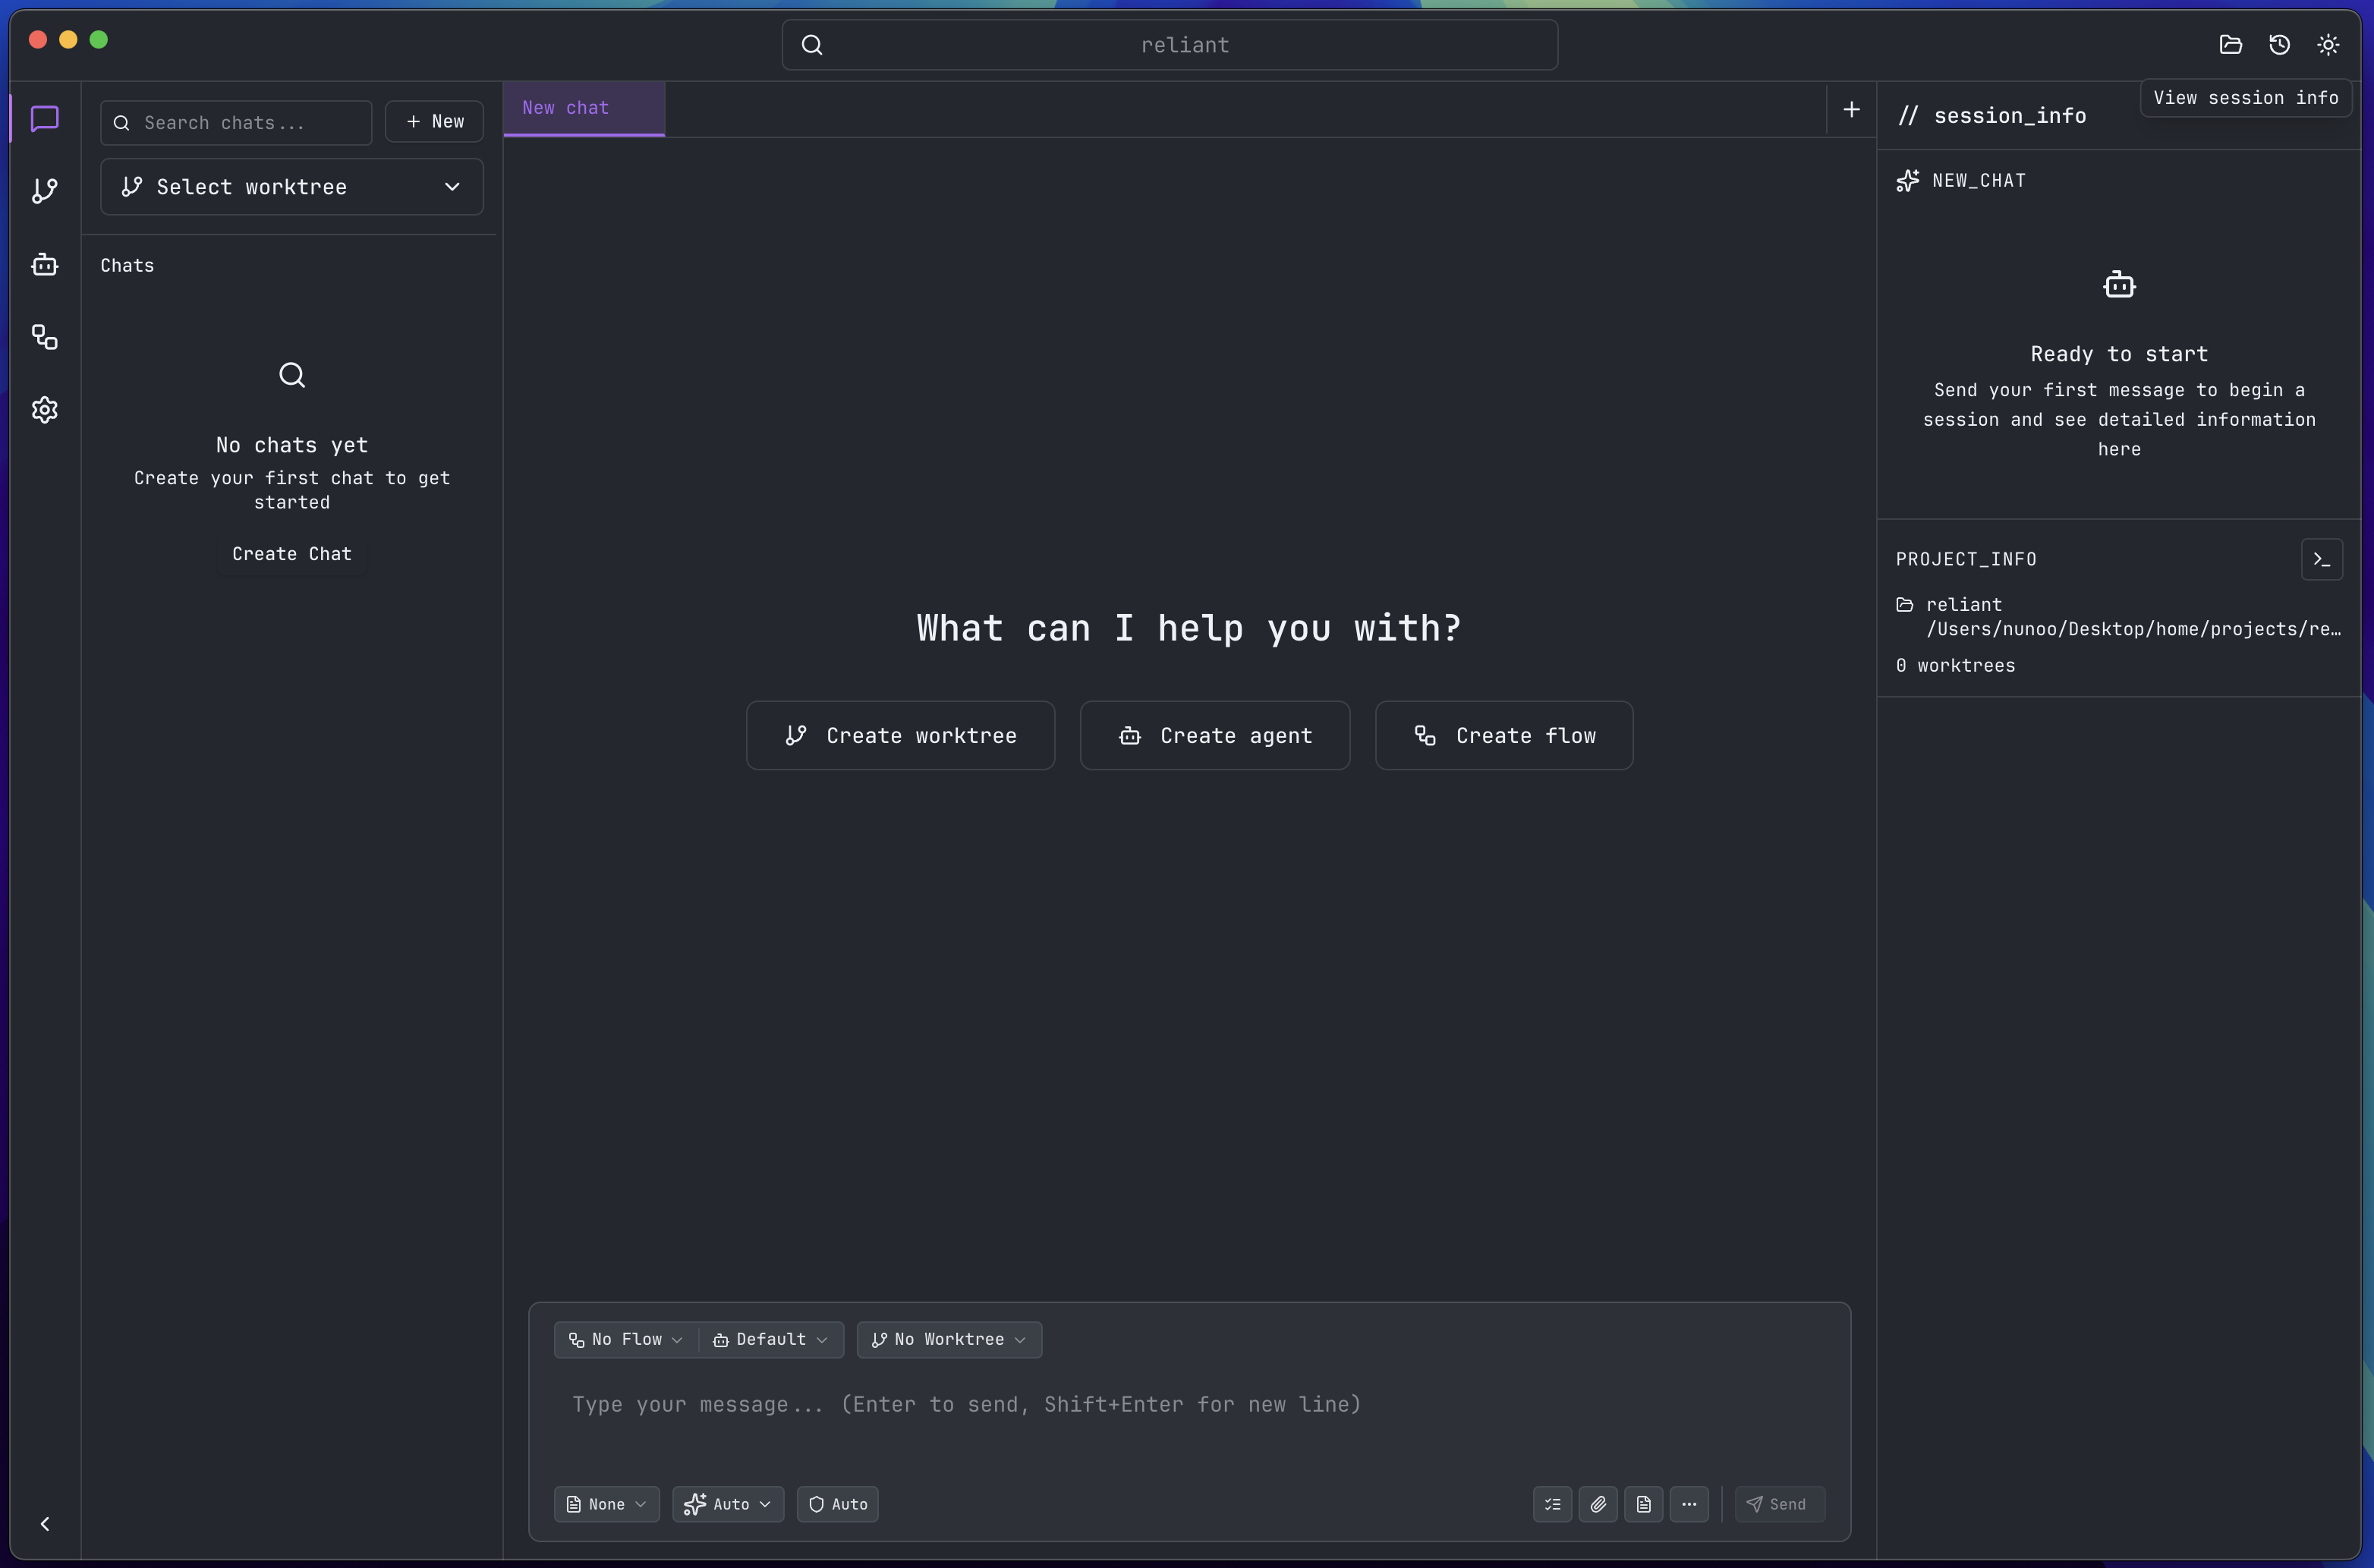Screen dimensions: 2374x1568
Task: Open the terminal icon in PROJECT_INFO
Action: click(x=2322, y=560)
